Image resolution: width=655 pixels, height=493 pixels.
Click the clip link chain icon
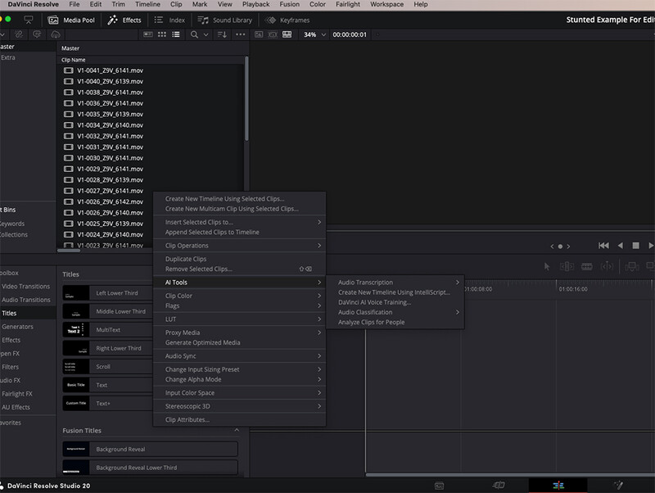19,34
